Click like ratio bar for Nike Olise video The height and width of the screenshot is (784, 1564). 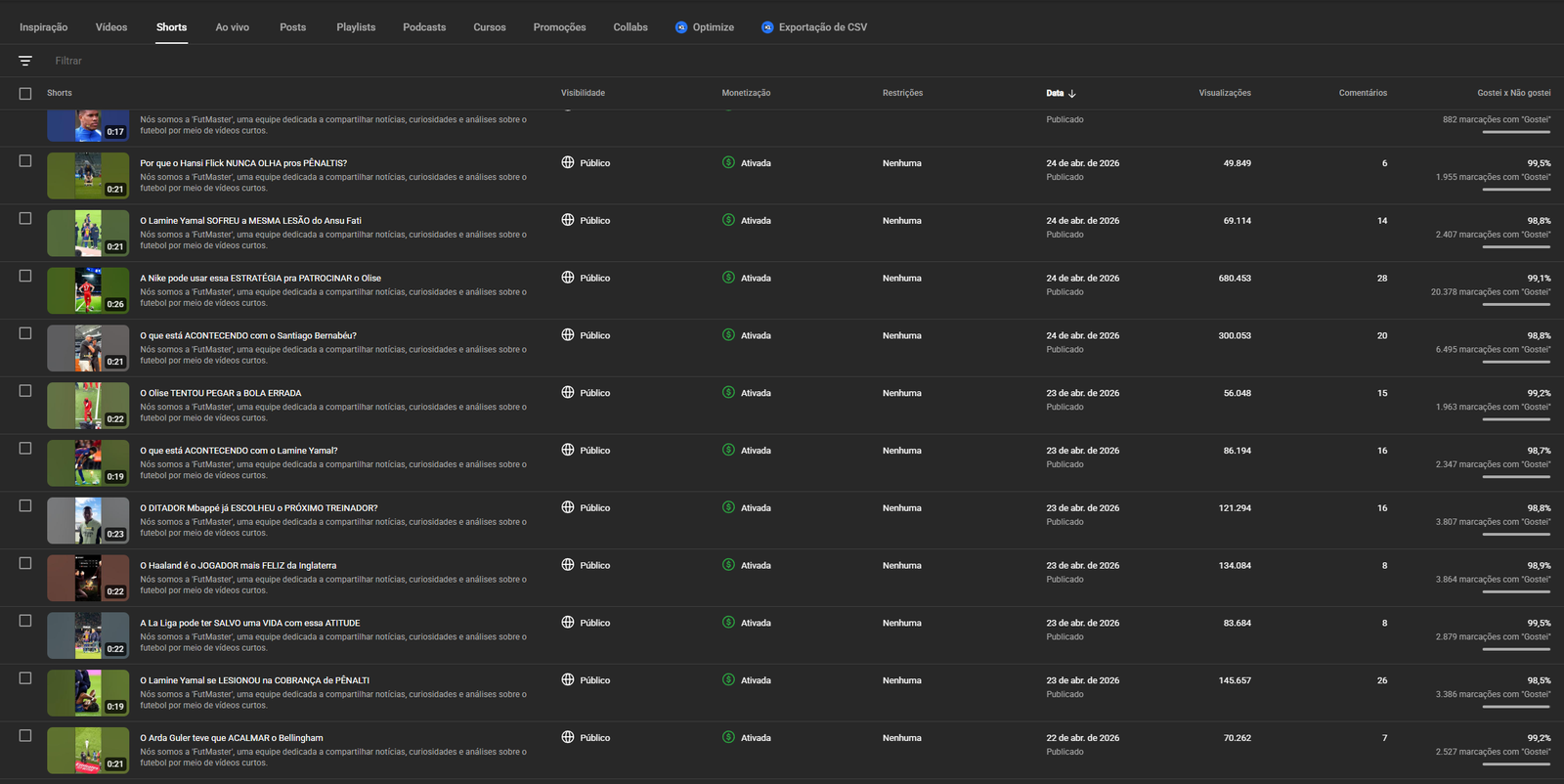(1515, 304)
